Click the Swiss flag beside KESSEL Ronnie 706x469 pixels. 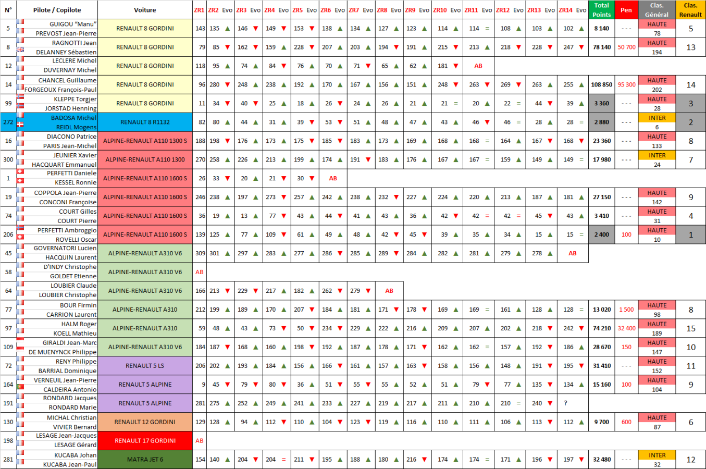pyautogui.click(x=21, y=181)
